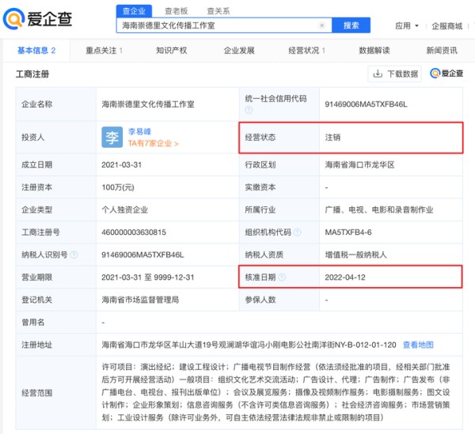Click the 爱企查 logo at top left

coord(37,19)
